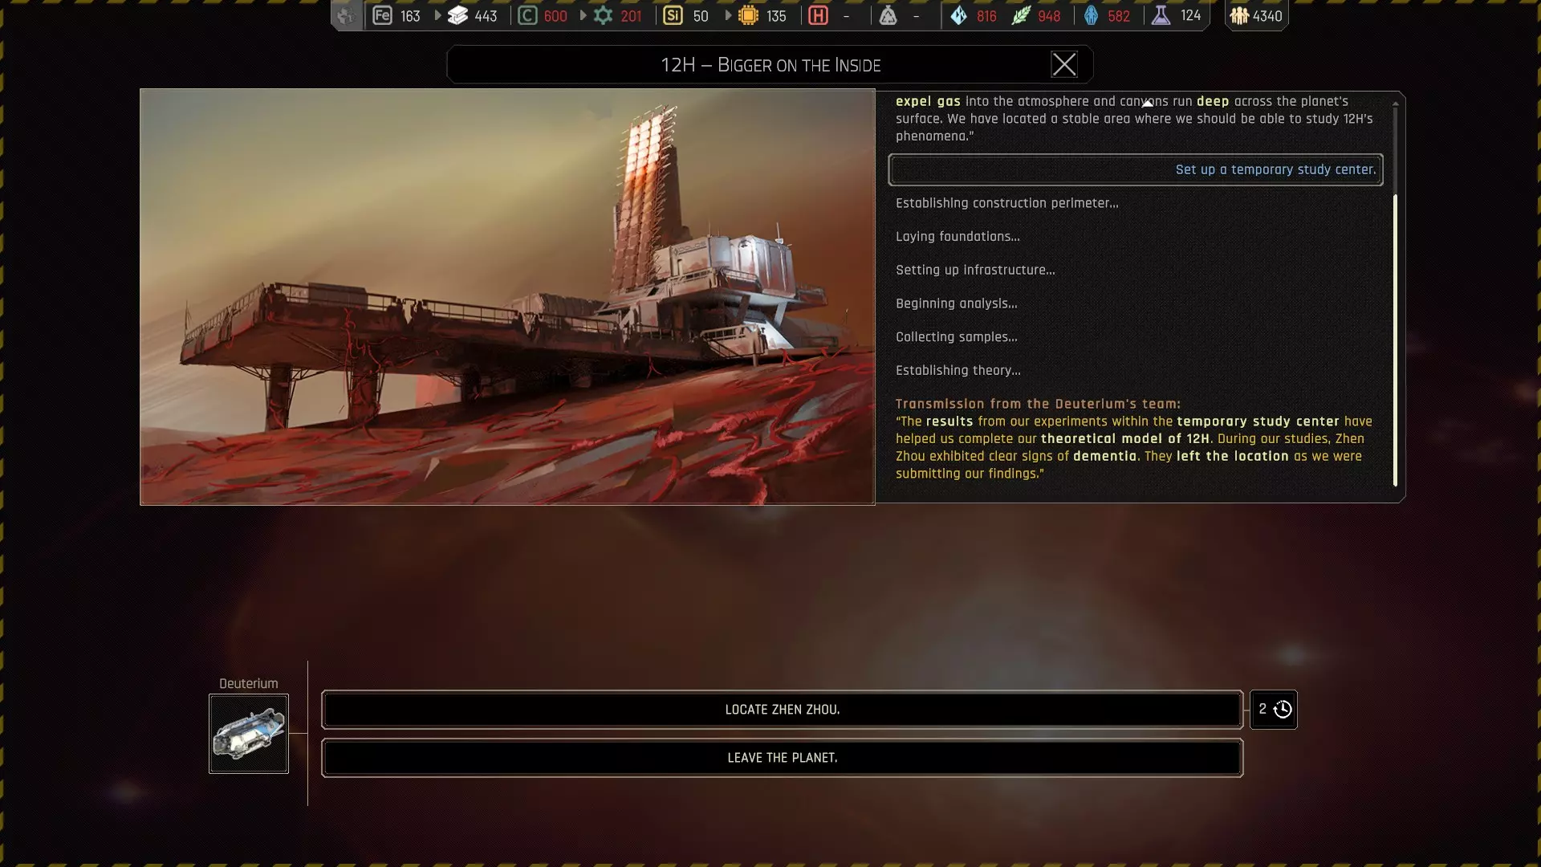Open the planet menu icon at top-left
Image resolution: width=1541 pixels, height=867 pixels.
(346, 15)
